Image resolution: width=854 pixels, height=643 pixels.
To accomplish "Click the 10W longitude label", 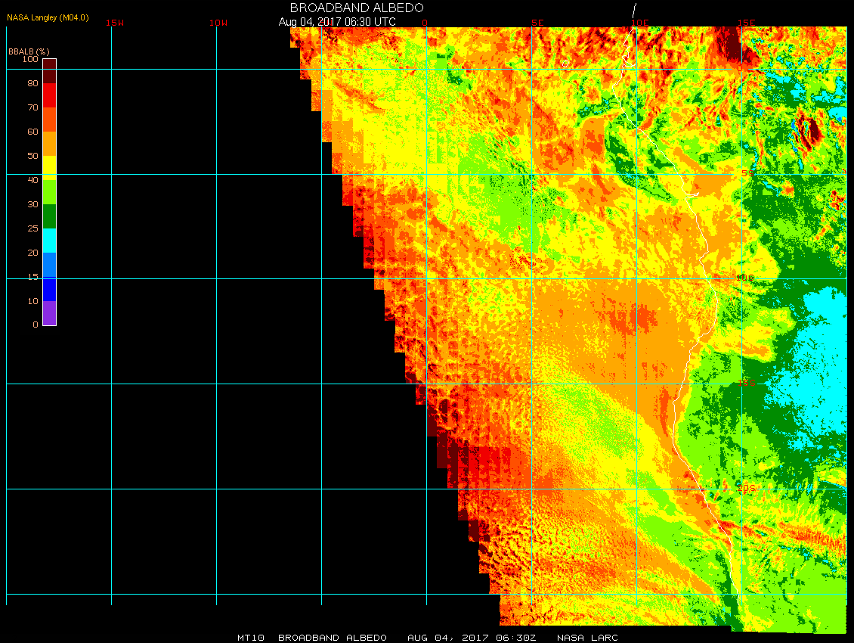I will tap(218, 23).
